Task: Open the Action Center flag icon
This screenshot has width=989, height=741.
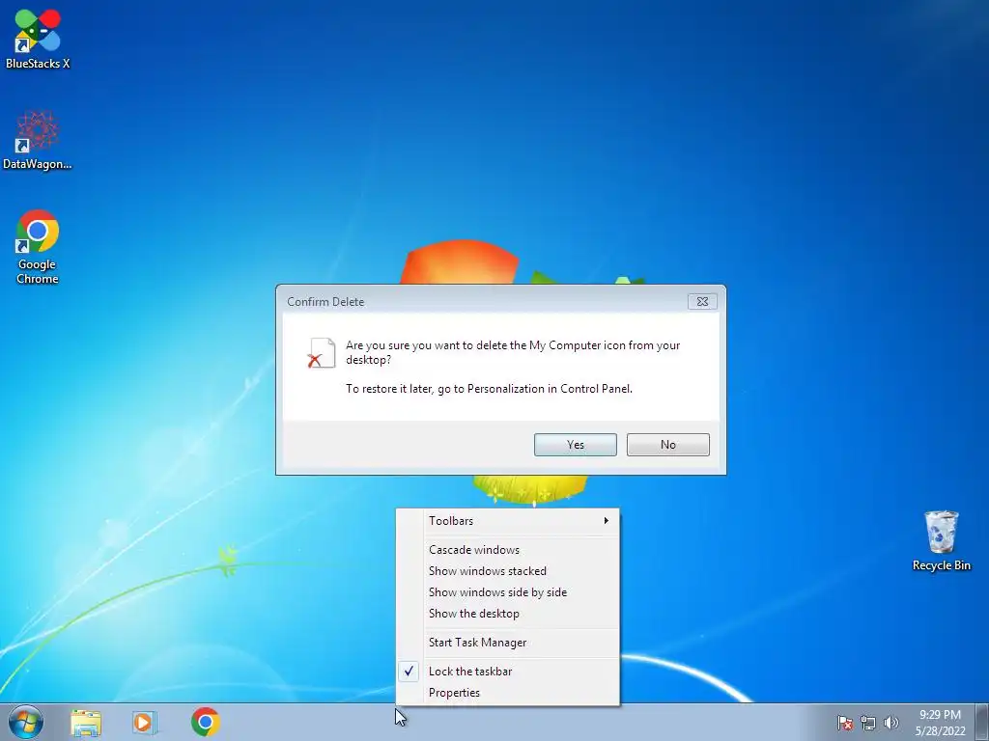Action: (x=845, y=723)
